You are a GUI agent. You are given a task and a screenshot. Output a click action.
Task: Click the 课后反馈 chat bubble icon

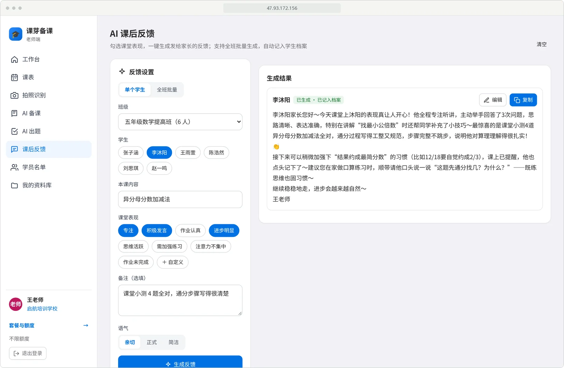point(14,149)
